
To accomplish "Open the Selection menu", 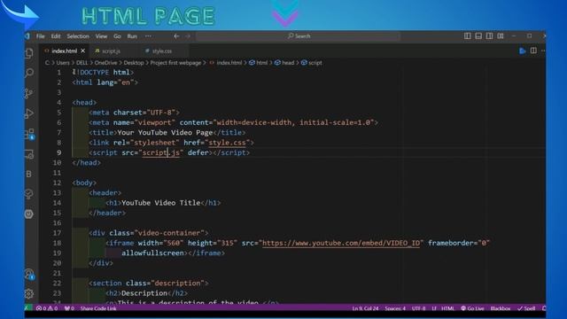I will [x=78, y=36].
